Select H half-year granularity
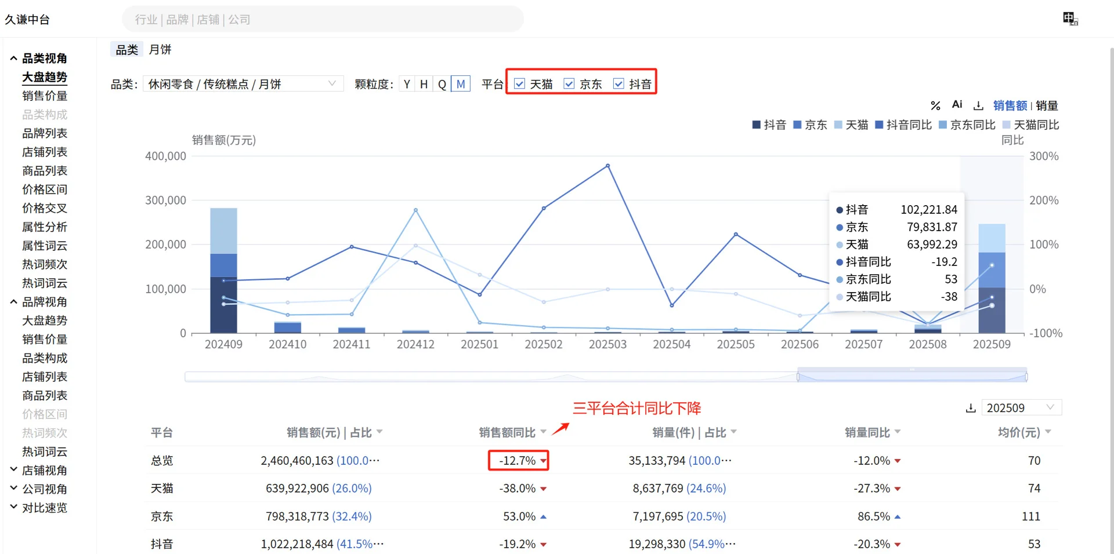Image resolution: width=1114 pixels, height=554 pixels. (424, 84)
